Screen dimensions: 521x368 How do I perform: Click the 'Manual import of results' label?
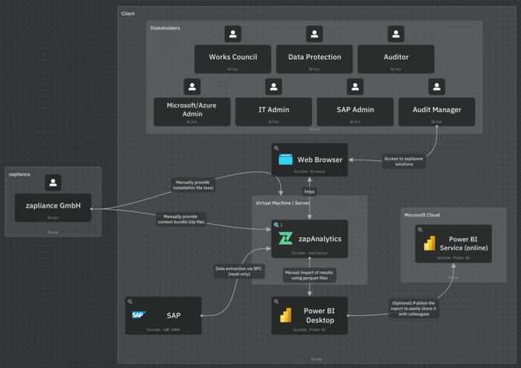tap(309, 275)
